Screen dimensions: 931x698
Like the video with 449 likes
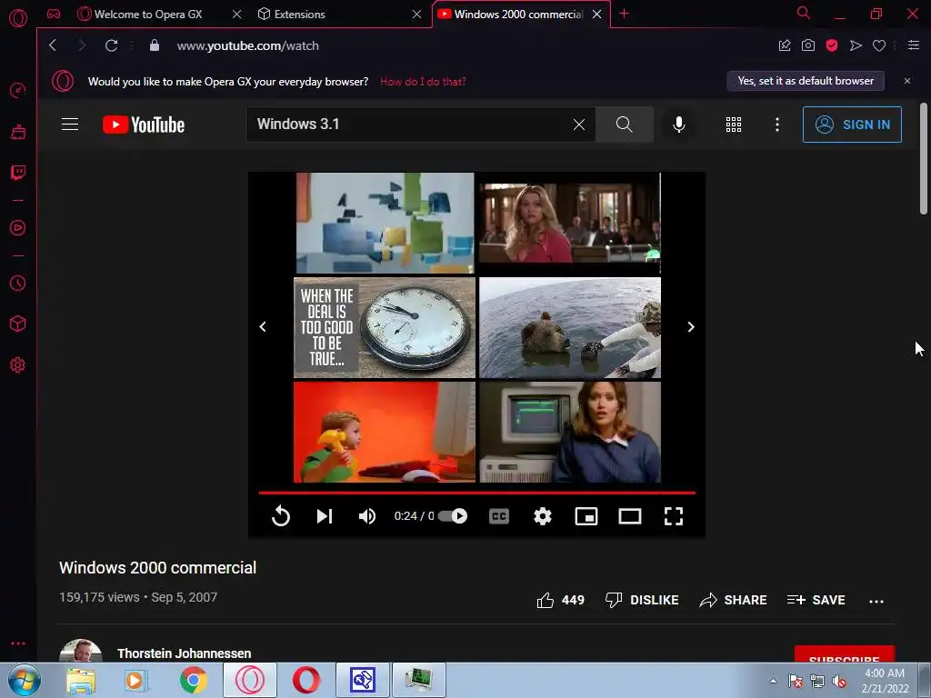pos(560,600)
